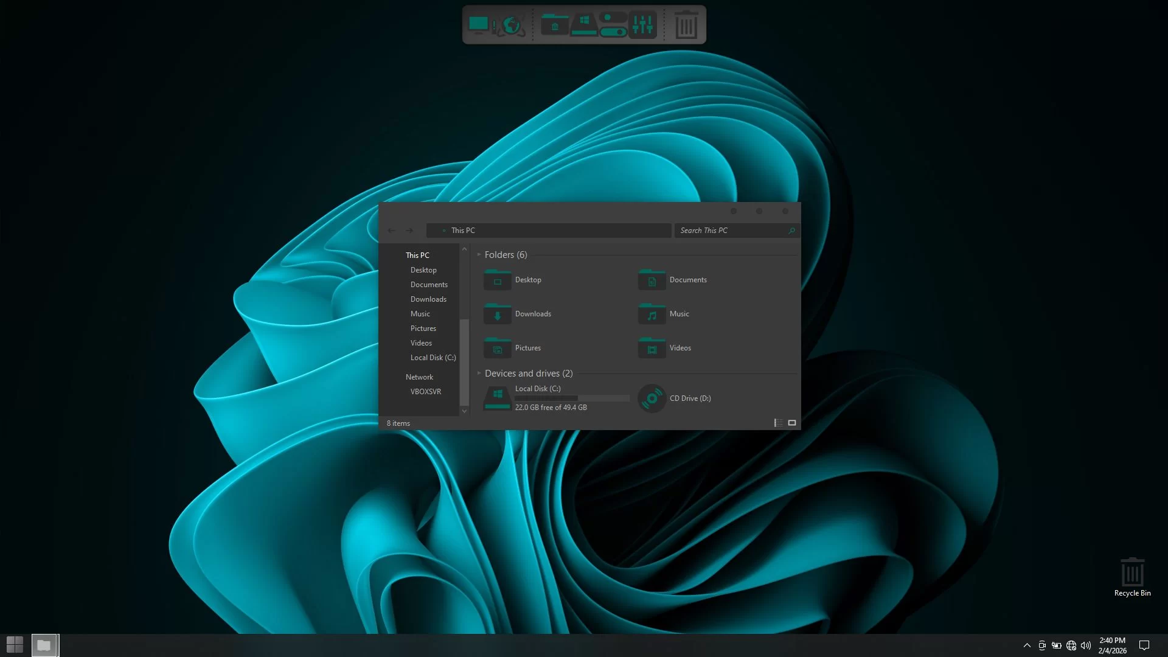The width and height of the screenshot is (1168, 657).
Task: Click the trash can in the dock
Action: click(686, 25)
